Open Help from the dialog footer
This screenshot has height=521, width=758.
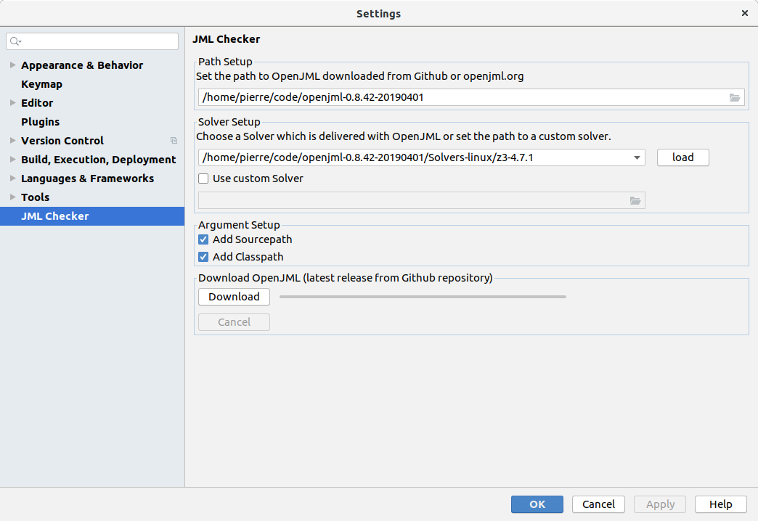(721, 504)
